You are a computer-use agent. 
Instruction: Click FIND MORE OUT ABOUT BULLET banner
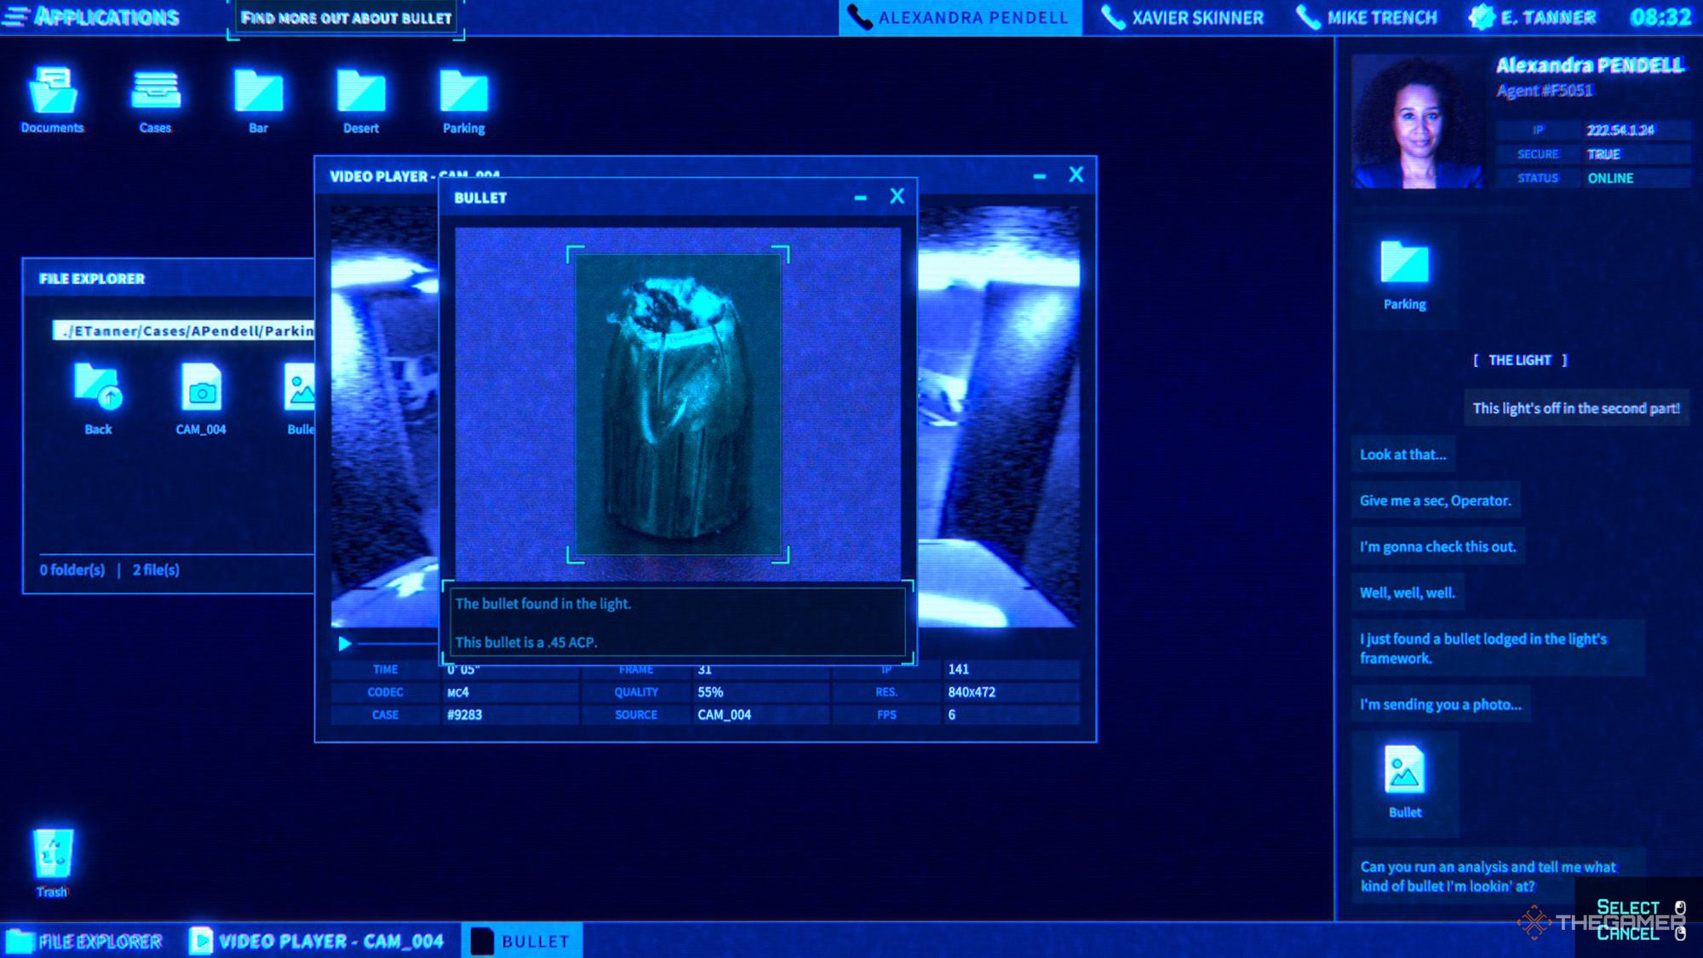click(347, 18)
